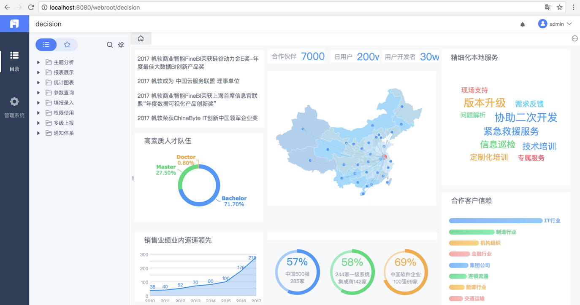Screen dimensions: 580x305
Task: Click the 58% 一级系统集成商 ring gauge
Action: 352,272
